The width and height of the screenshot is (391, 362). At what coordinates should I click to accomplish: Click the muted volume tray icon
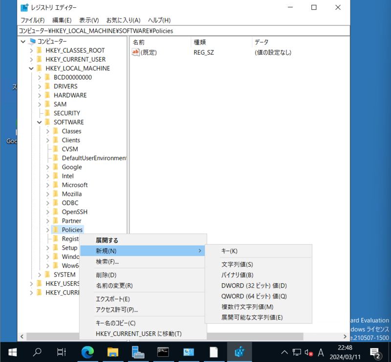tap(309, 353)
